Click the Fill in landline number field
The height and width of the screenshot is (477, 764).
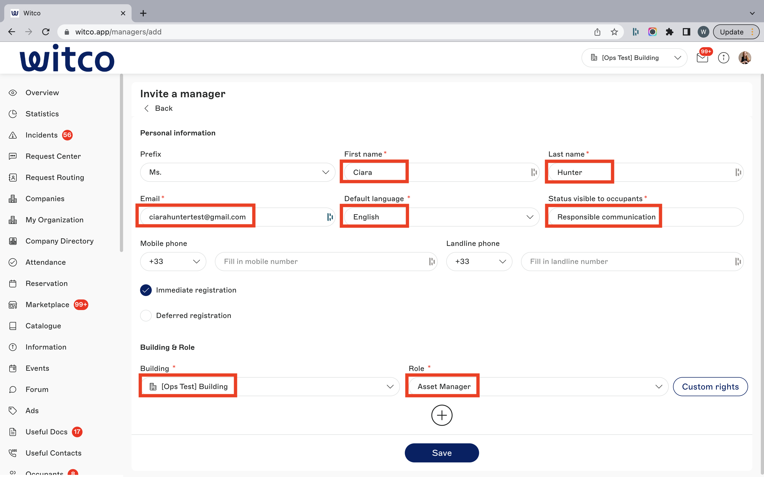tap(632, 262)
